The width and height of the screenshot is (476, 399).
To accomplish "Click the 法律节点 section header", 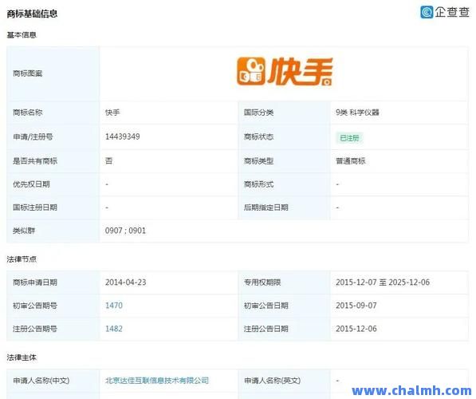I will (x=22, y=259).
